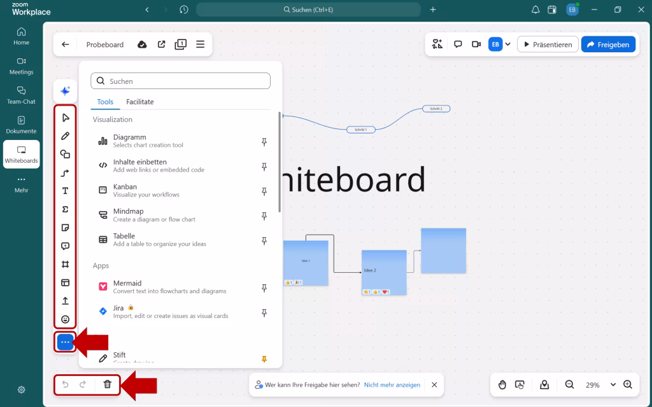Select the Frame tool
Image resolution: width=652 pixels, height=407 pixels.
point(66,264)
